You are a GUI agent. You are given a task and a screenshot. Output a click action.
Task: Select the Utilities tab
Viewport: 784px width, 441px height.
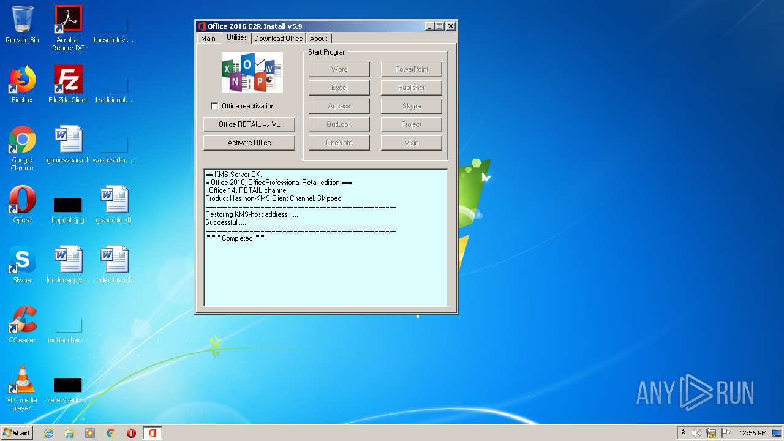(237, 37)
